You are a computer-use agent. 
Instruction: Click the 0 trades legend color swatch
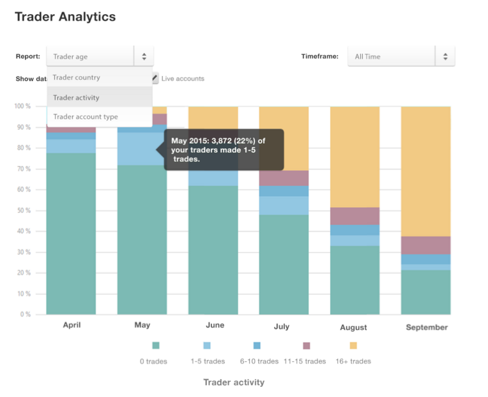156,346
